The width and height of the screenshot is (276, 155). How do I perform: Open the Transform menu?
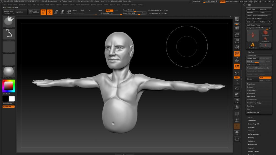pyautogui.click(x=125, y=5)
